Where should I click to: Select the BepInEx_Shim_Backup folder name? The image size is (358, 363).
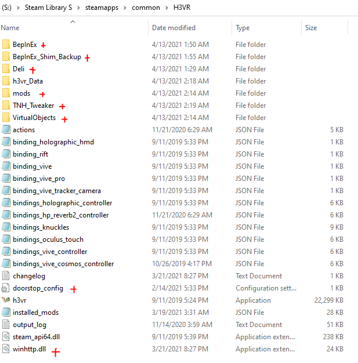coord(47,57)
